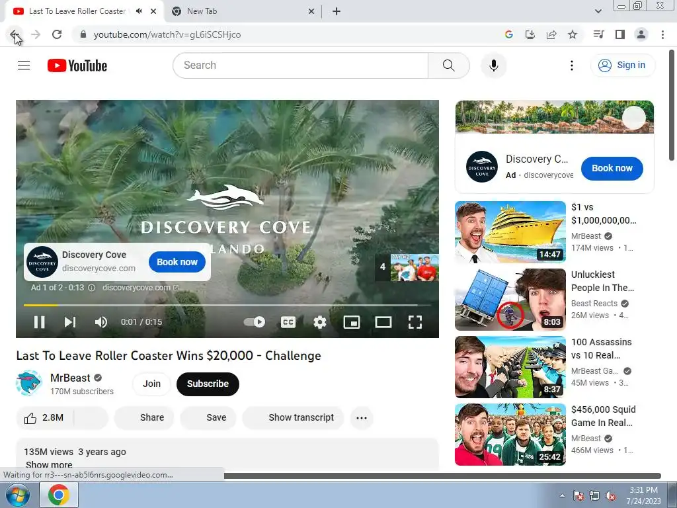Click the Google icon in address bar
The height and width of the screenshot is (508, 677).
pos(509,34)
